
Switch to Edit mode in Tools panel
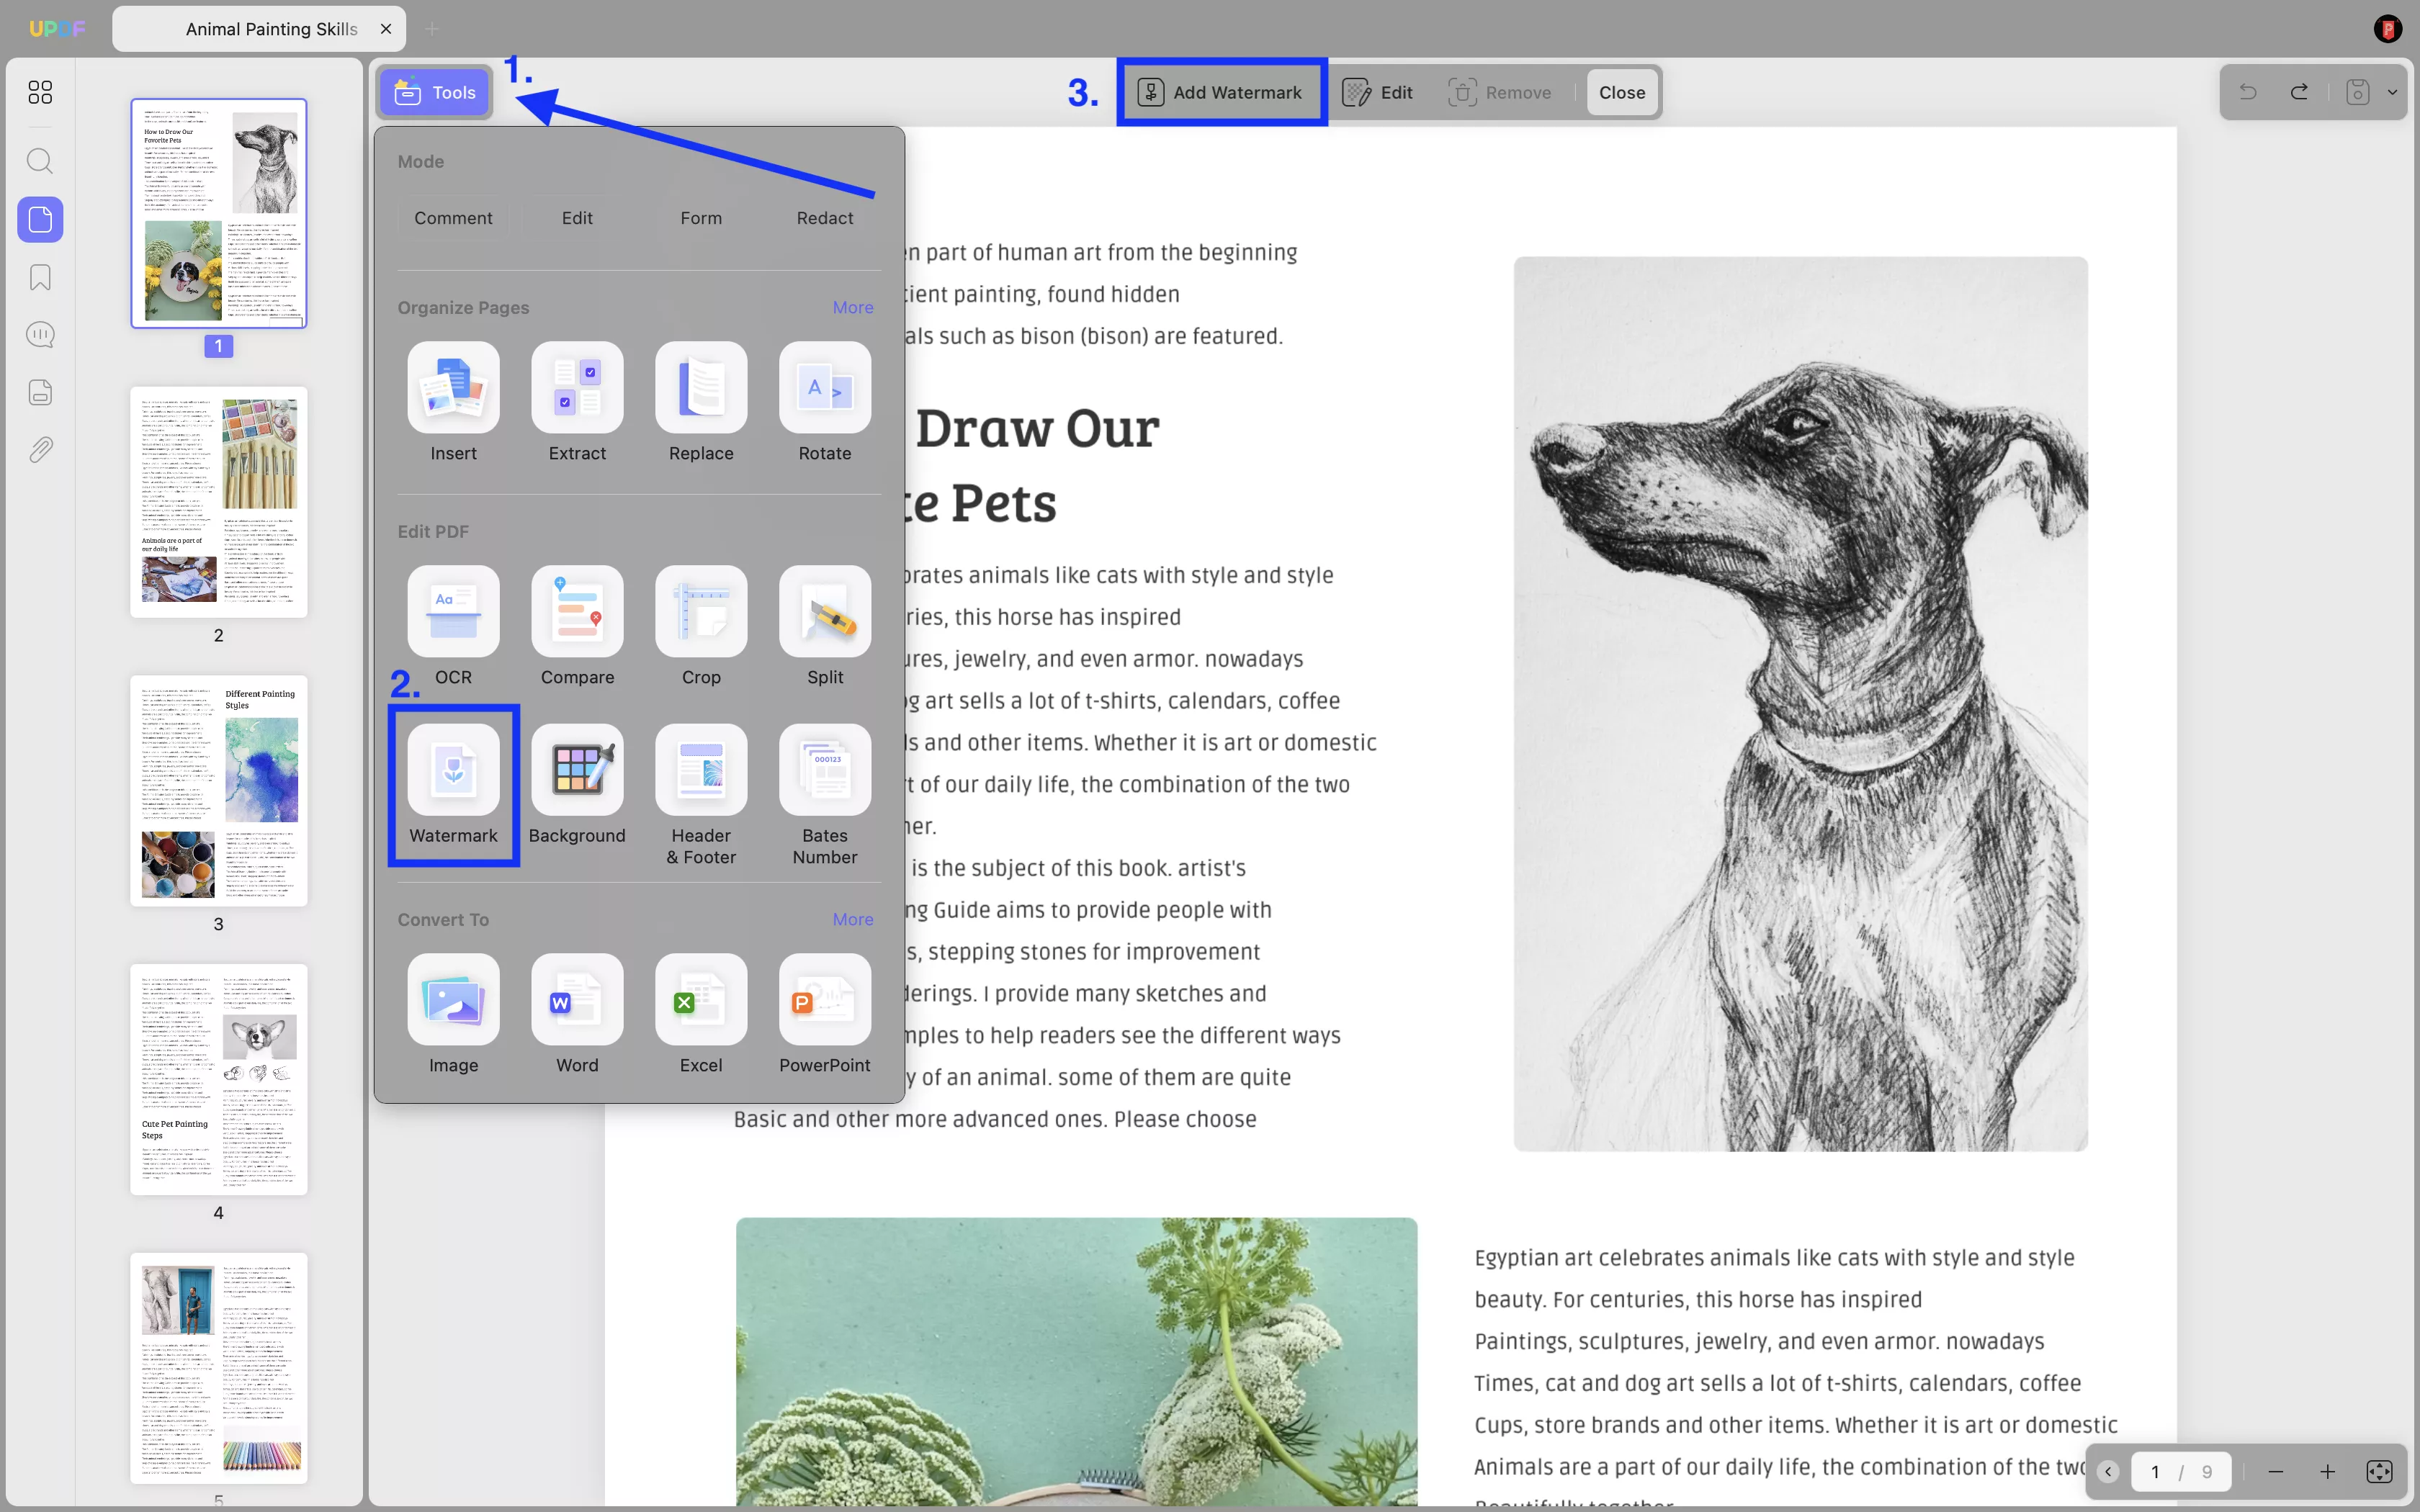[577, 218]
